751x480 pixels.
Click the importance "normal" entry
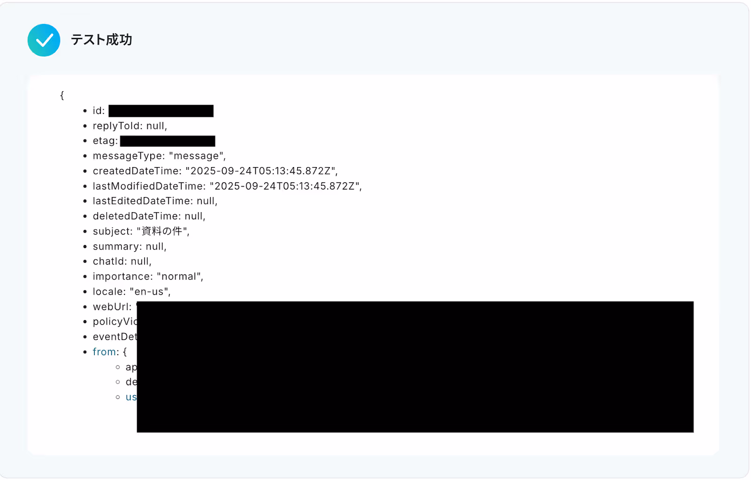click(x=148, y=276)
